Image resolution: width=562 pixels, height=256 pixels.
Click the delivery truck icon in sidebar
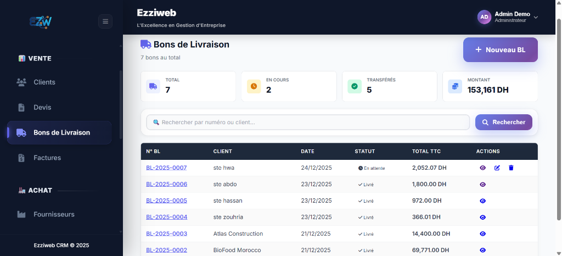click(x=21, y=132)
